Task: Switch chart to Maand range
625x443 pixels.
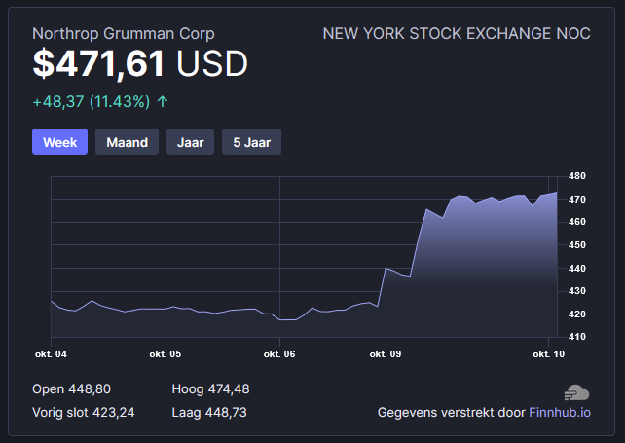Action: (127, 141)
